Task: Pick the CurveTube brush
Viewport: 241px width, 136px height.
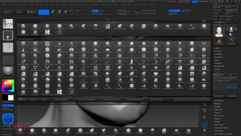Action: click(132, 50)
